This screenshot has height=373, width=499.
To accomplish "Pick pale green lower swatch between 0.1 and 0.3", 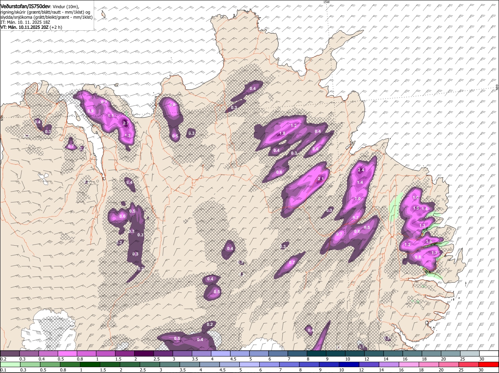I will tap(11, 364).
